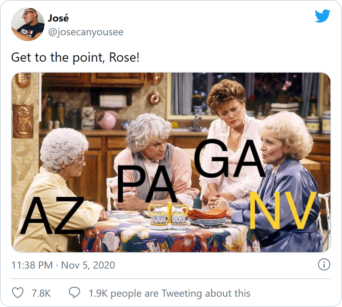
Task: Click the reply speech bubble icon
Action: pos(74,293)
